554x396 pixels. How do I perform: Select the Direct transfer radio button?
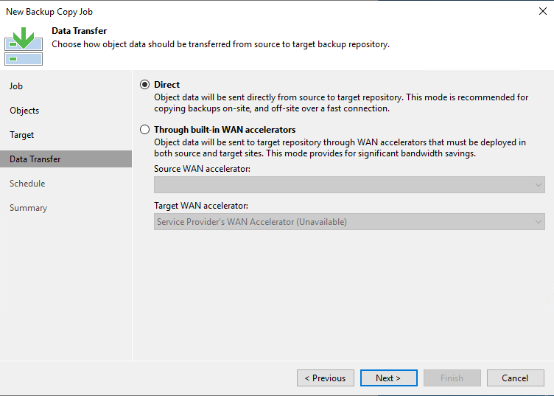tap(144, 85)
